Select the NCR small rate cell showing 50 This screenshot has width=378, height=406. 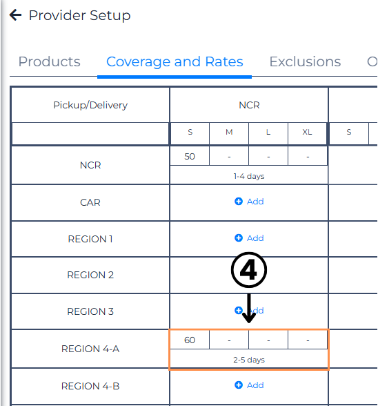(190, 156)
